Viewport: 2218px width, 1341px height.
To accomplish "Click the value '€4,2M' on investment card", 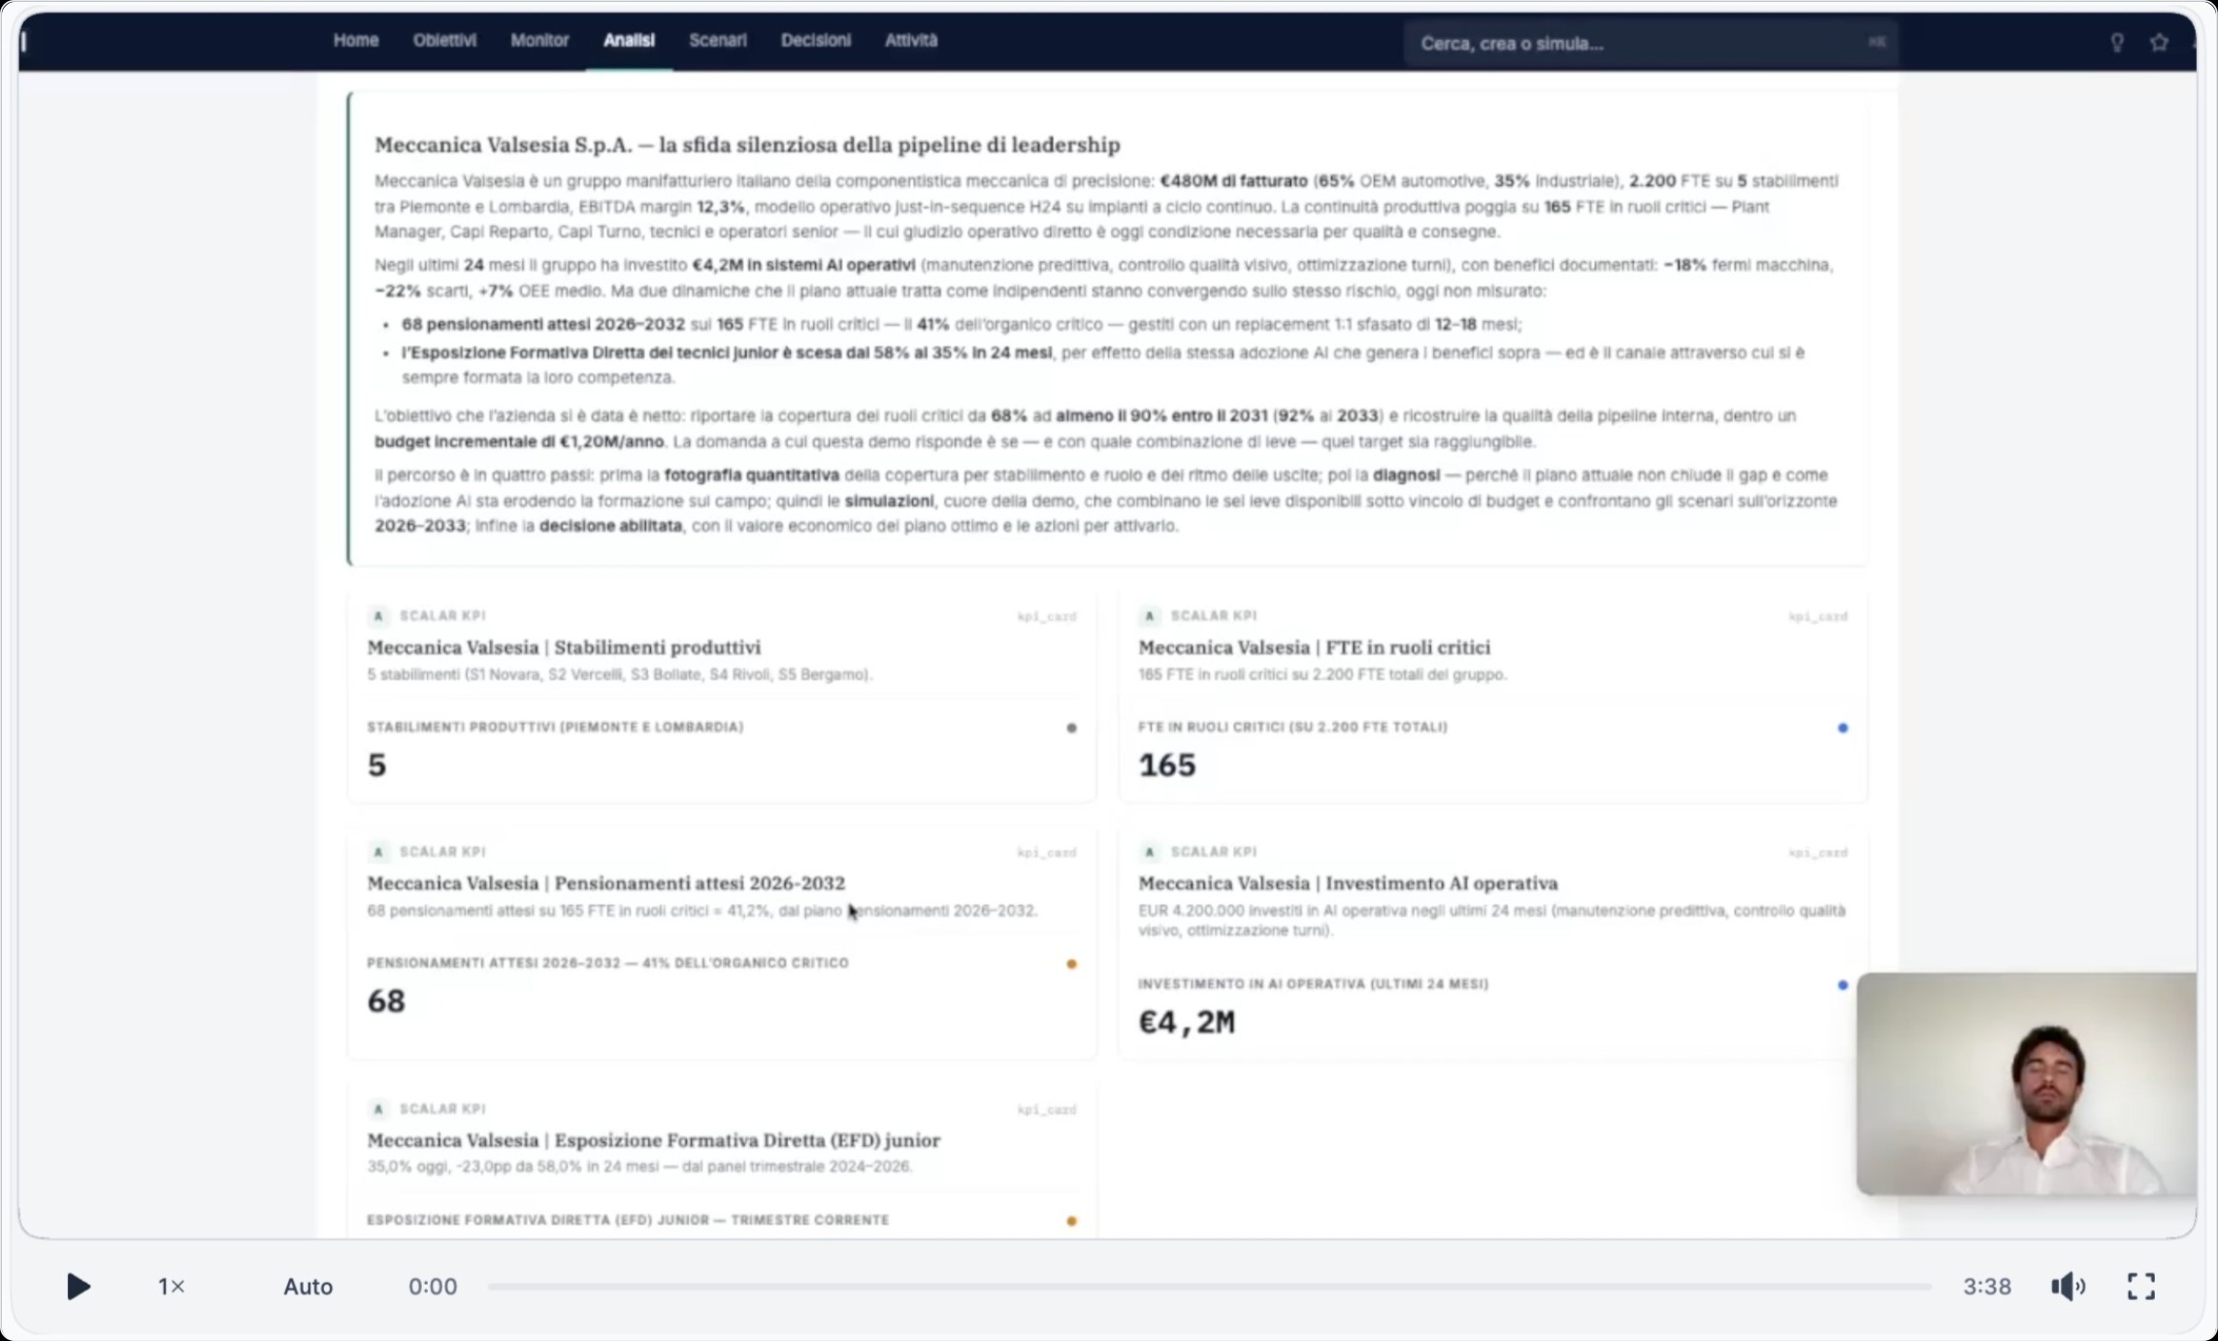I will point(1187,1022).
